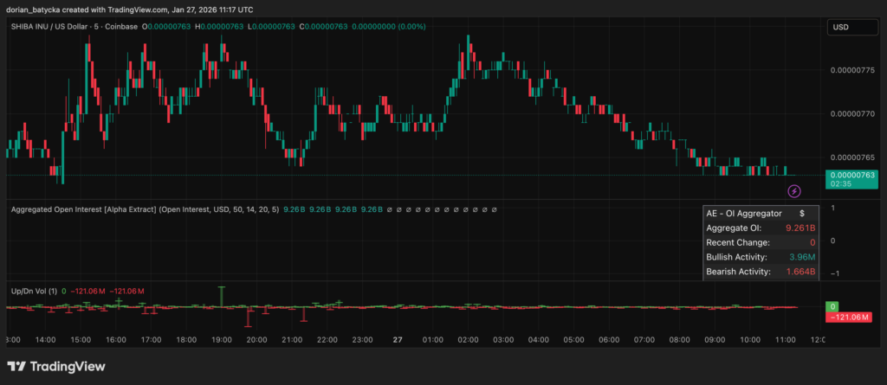Click the 0.00000775 price scale level
Image resolution: width=887 pixels, height=385 pixels.
pos(851,70)
